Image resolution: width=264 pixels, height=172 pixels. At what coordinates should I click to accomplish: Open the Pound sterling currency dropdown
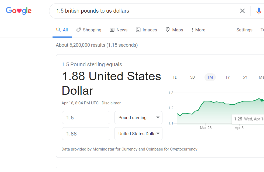138,118
